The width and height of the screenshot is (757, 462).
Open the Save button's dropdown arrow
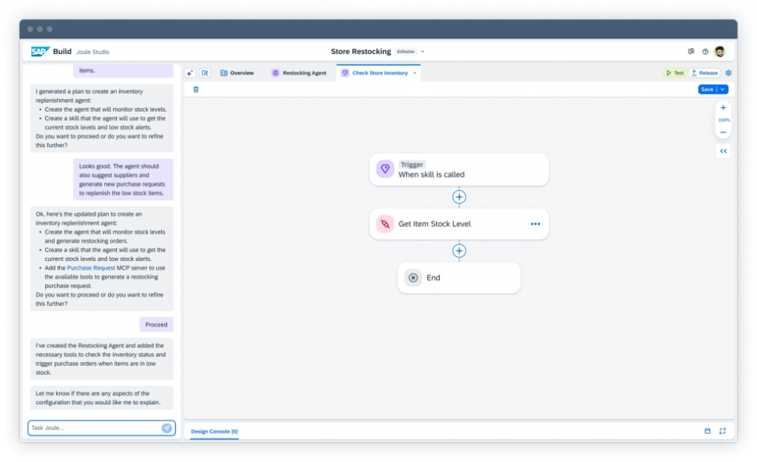(x=722, y=89)
